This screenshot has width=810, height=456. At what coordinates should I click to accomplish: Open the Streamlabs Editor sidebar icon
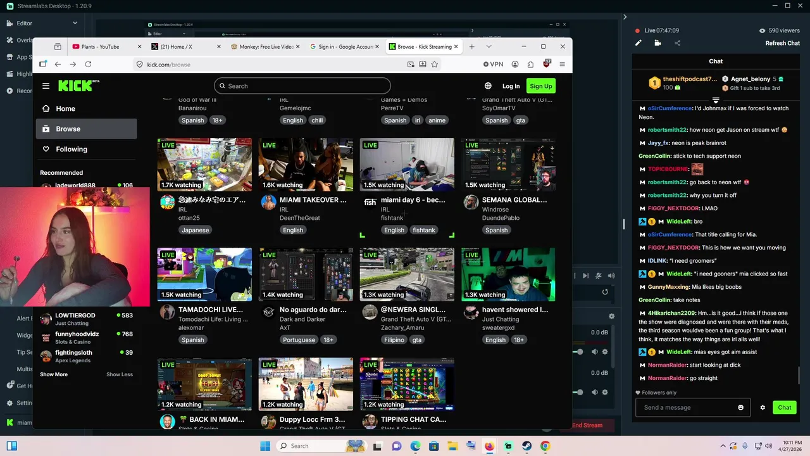(x=10, y=23)
